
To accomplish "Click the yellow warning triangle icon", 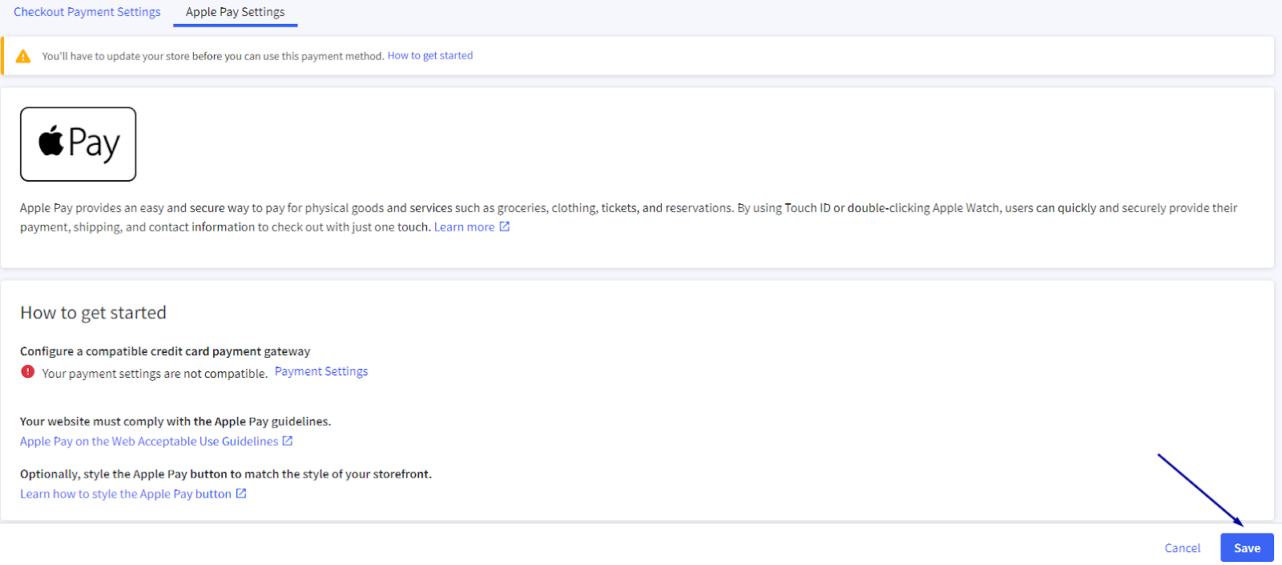I will coord(23,56).
